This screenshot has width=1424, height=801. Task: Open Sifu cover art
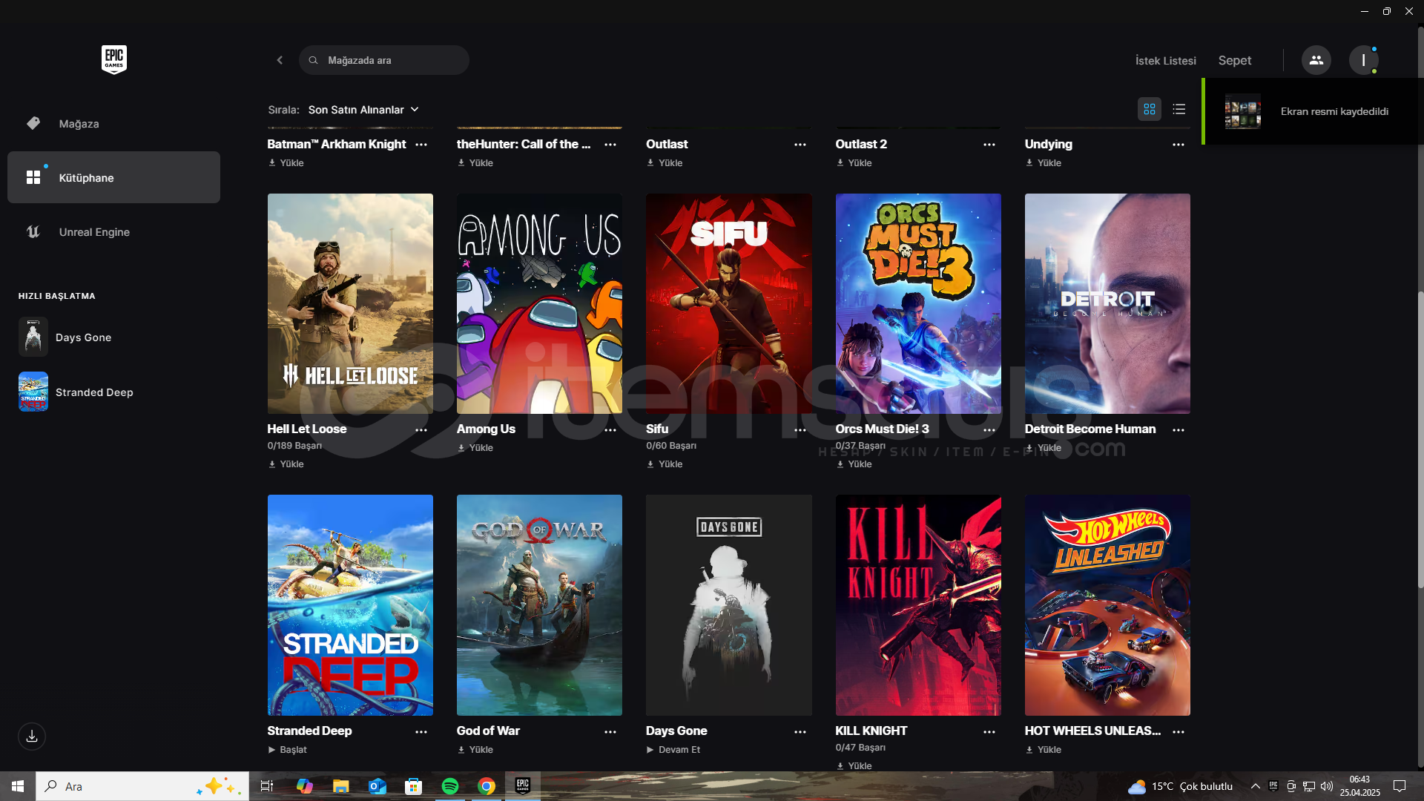[728, 303]
